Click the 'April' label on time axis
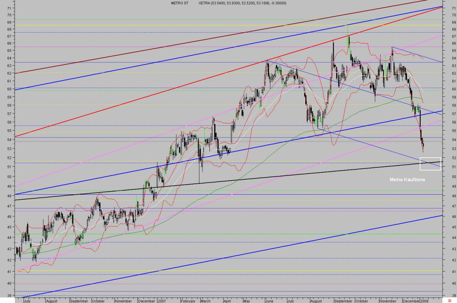Image resolution: width=457 pixels, height=303 pixels. 227,301
